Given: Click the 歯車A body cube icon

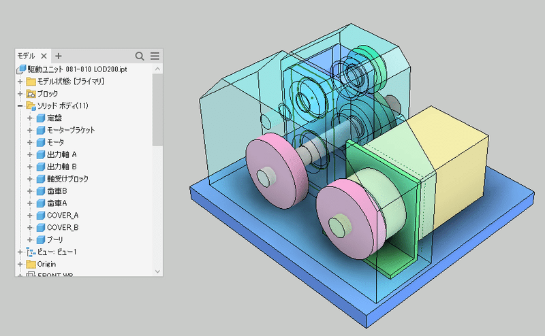Looking at the screenshot, I should coord(41,203).
